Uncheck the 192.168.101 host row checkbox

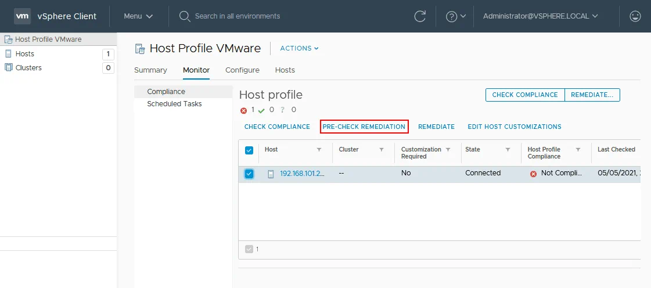[x=249, y=174]
